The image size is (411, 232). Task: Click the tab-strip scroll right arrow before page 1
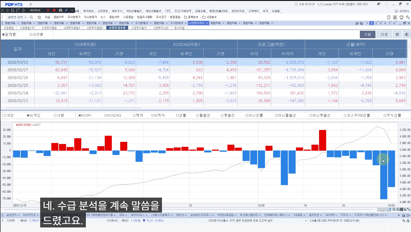(367, 23)
